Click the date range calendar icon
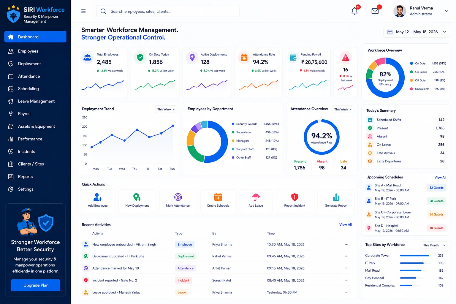456x304 pixels. tap(390, 32)
